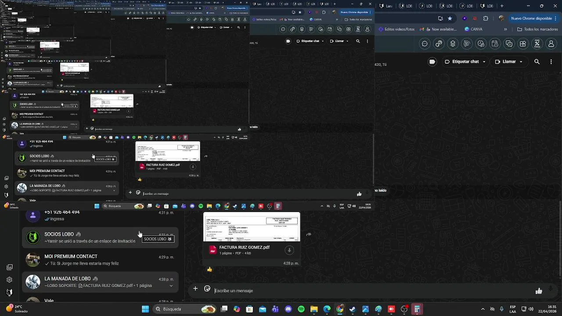Screen dimensions: 562x316
Task: Open the widgets grid icon in the outermost toolbar
Action: (523, 44)
